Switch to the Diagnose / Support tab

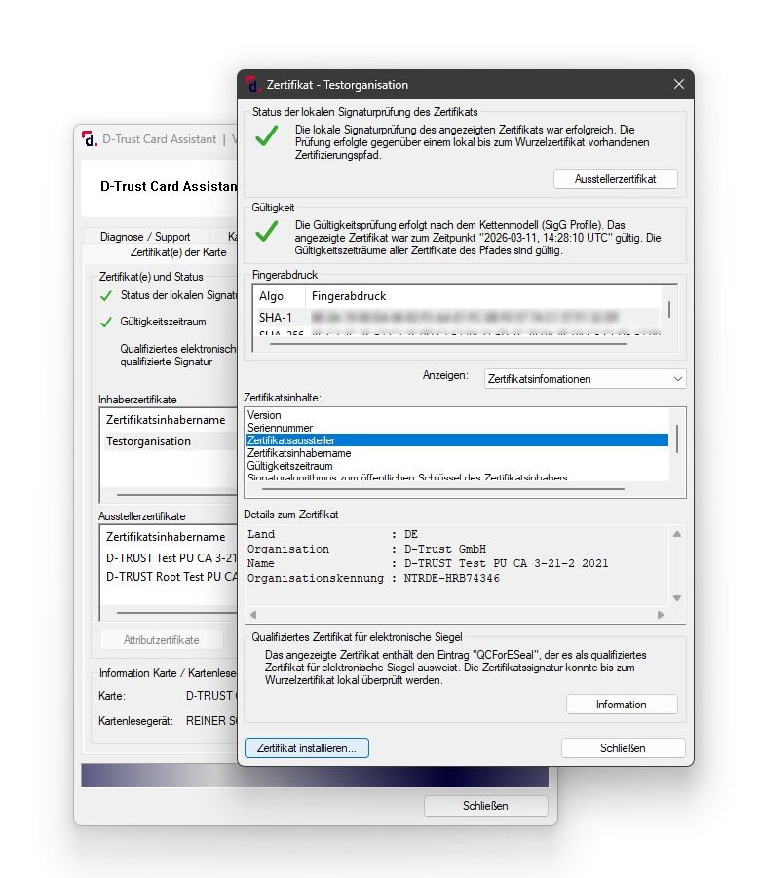(x=145, y=237)
